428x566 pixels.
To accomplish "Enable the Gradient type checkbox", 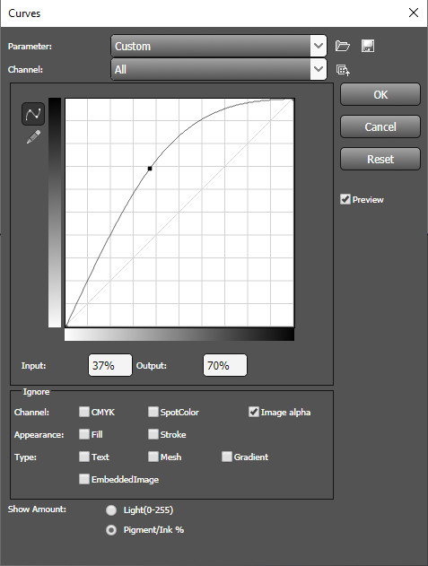I will coord(227,457).
